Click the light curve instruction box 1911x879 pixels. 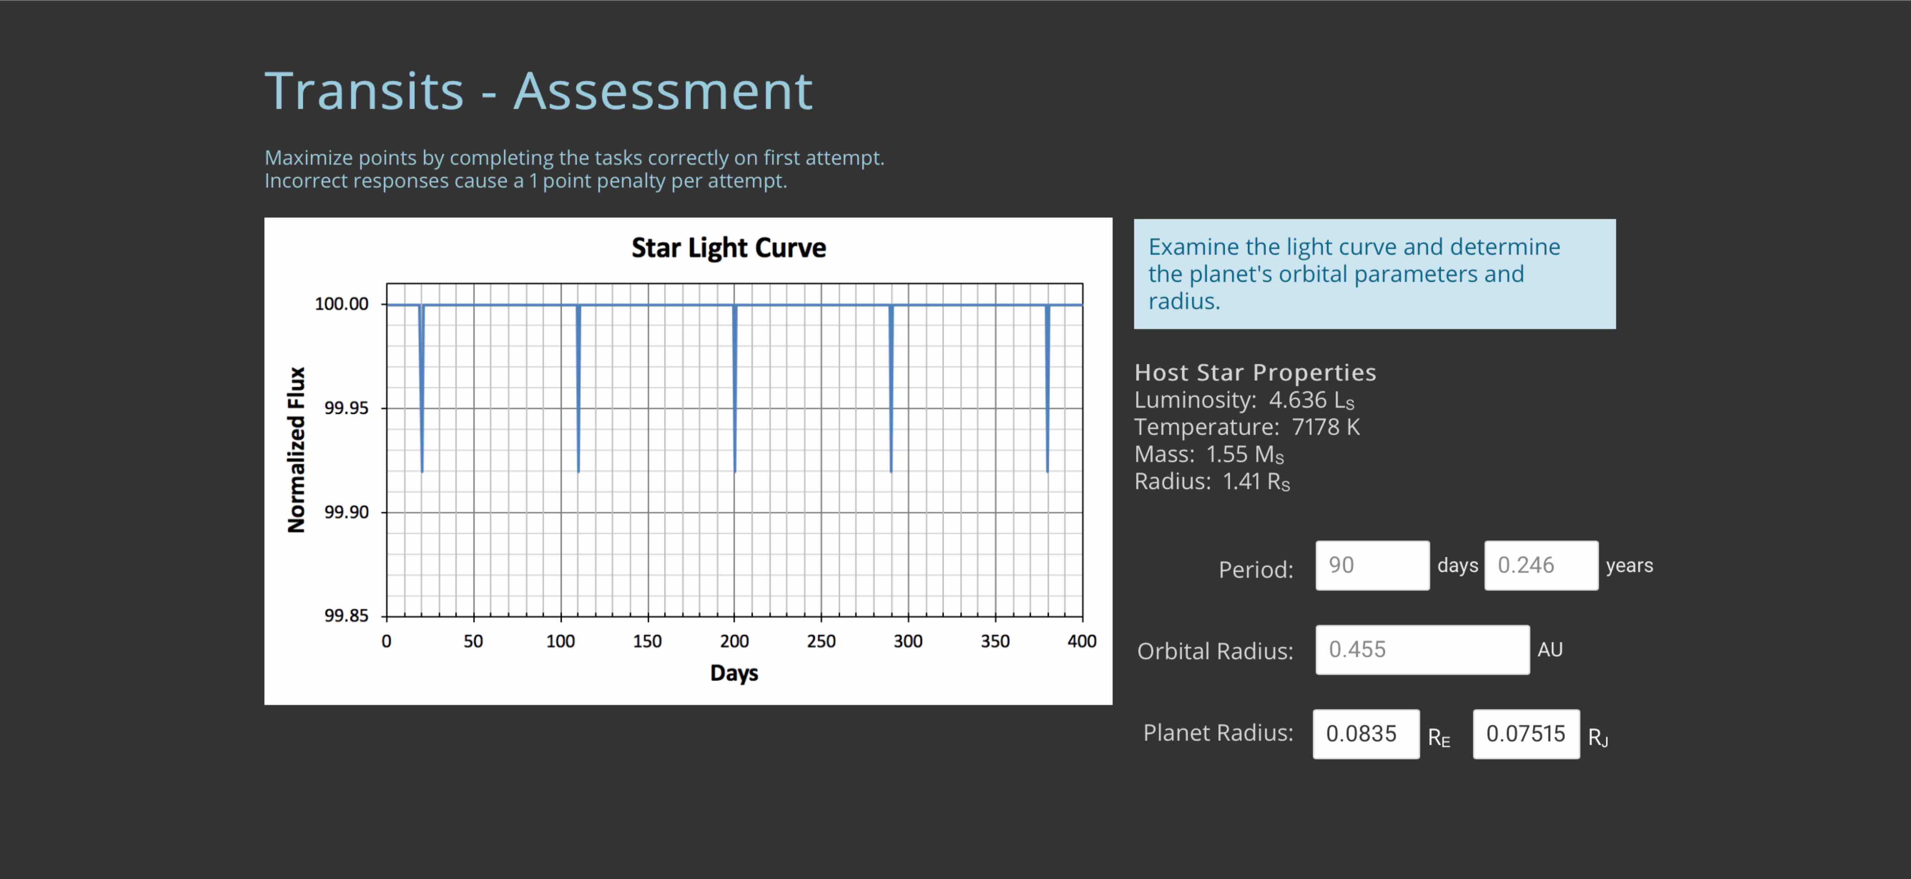[1374, 273]
